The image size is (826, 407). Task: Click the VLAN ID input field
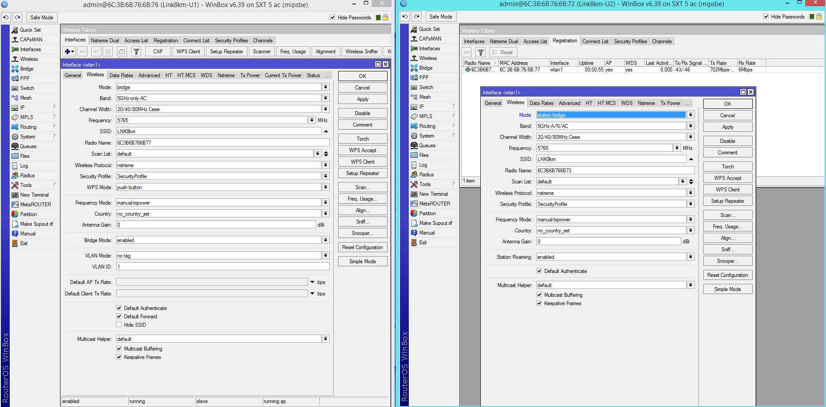223,267
